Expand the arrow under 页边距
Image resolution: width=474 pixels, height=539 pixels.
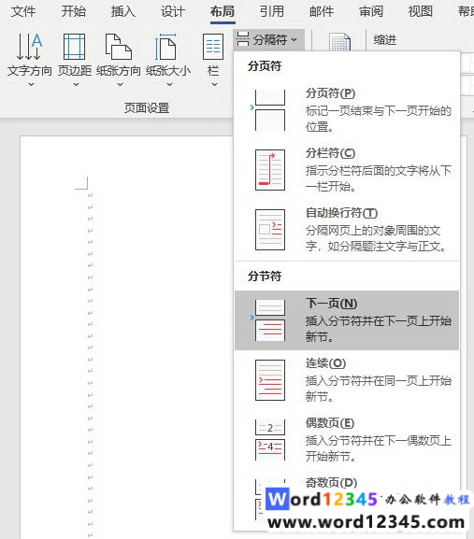point(76,84)
